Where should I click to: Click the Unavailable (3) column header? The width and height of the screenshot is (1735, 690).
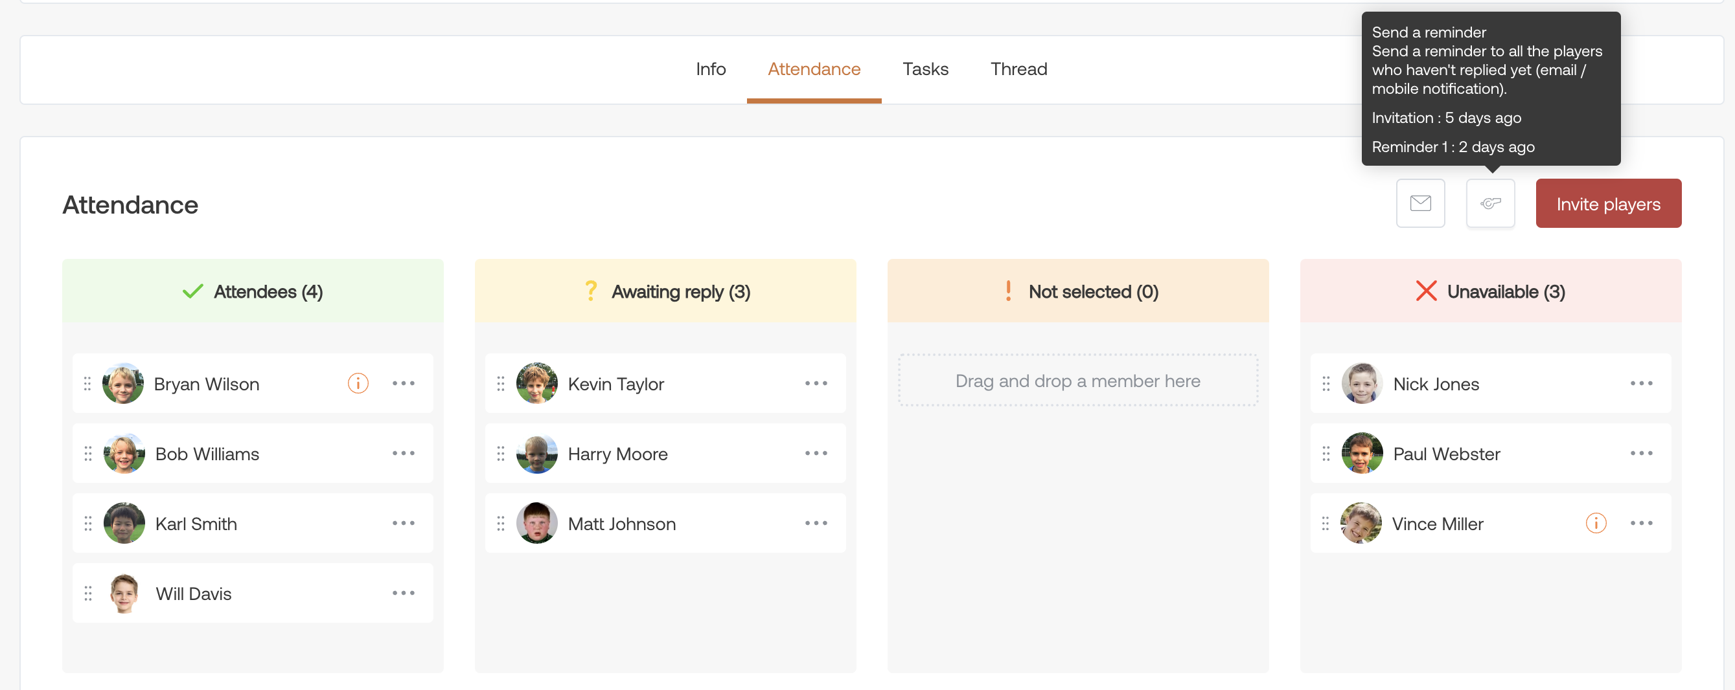point(1491,291)
